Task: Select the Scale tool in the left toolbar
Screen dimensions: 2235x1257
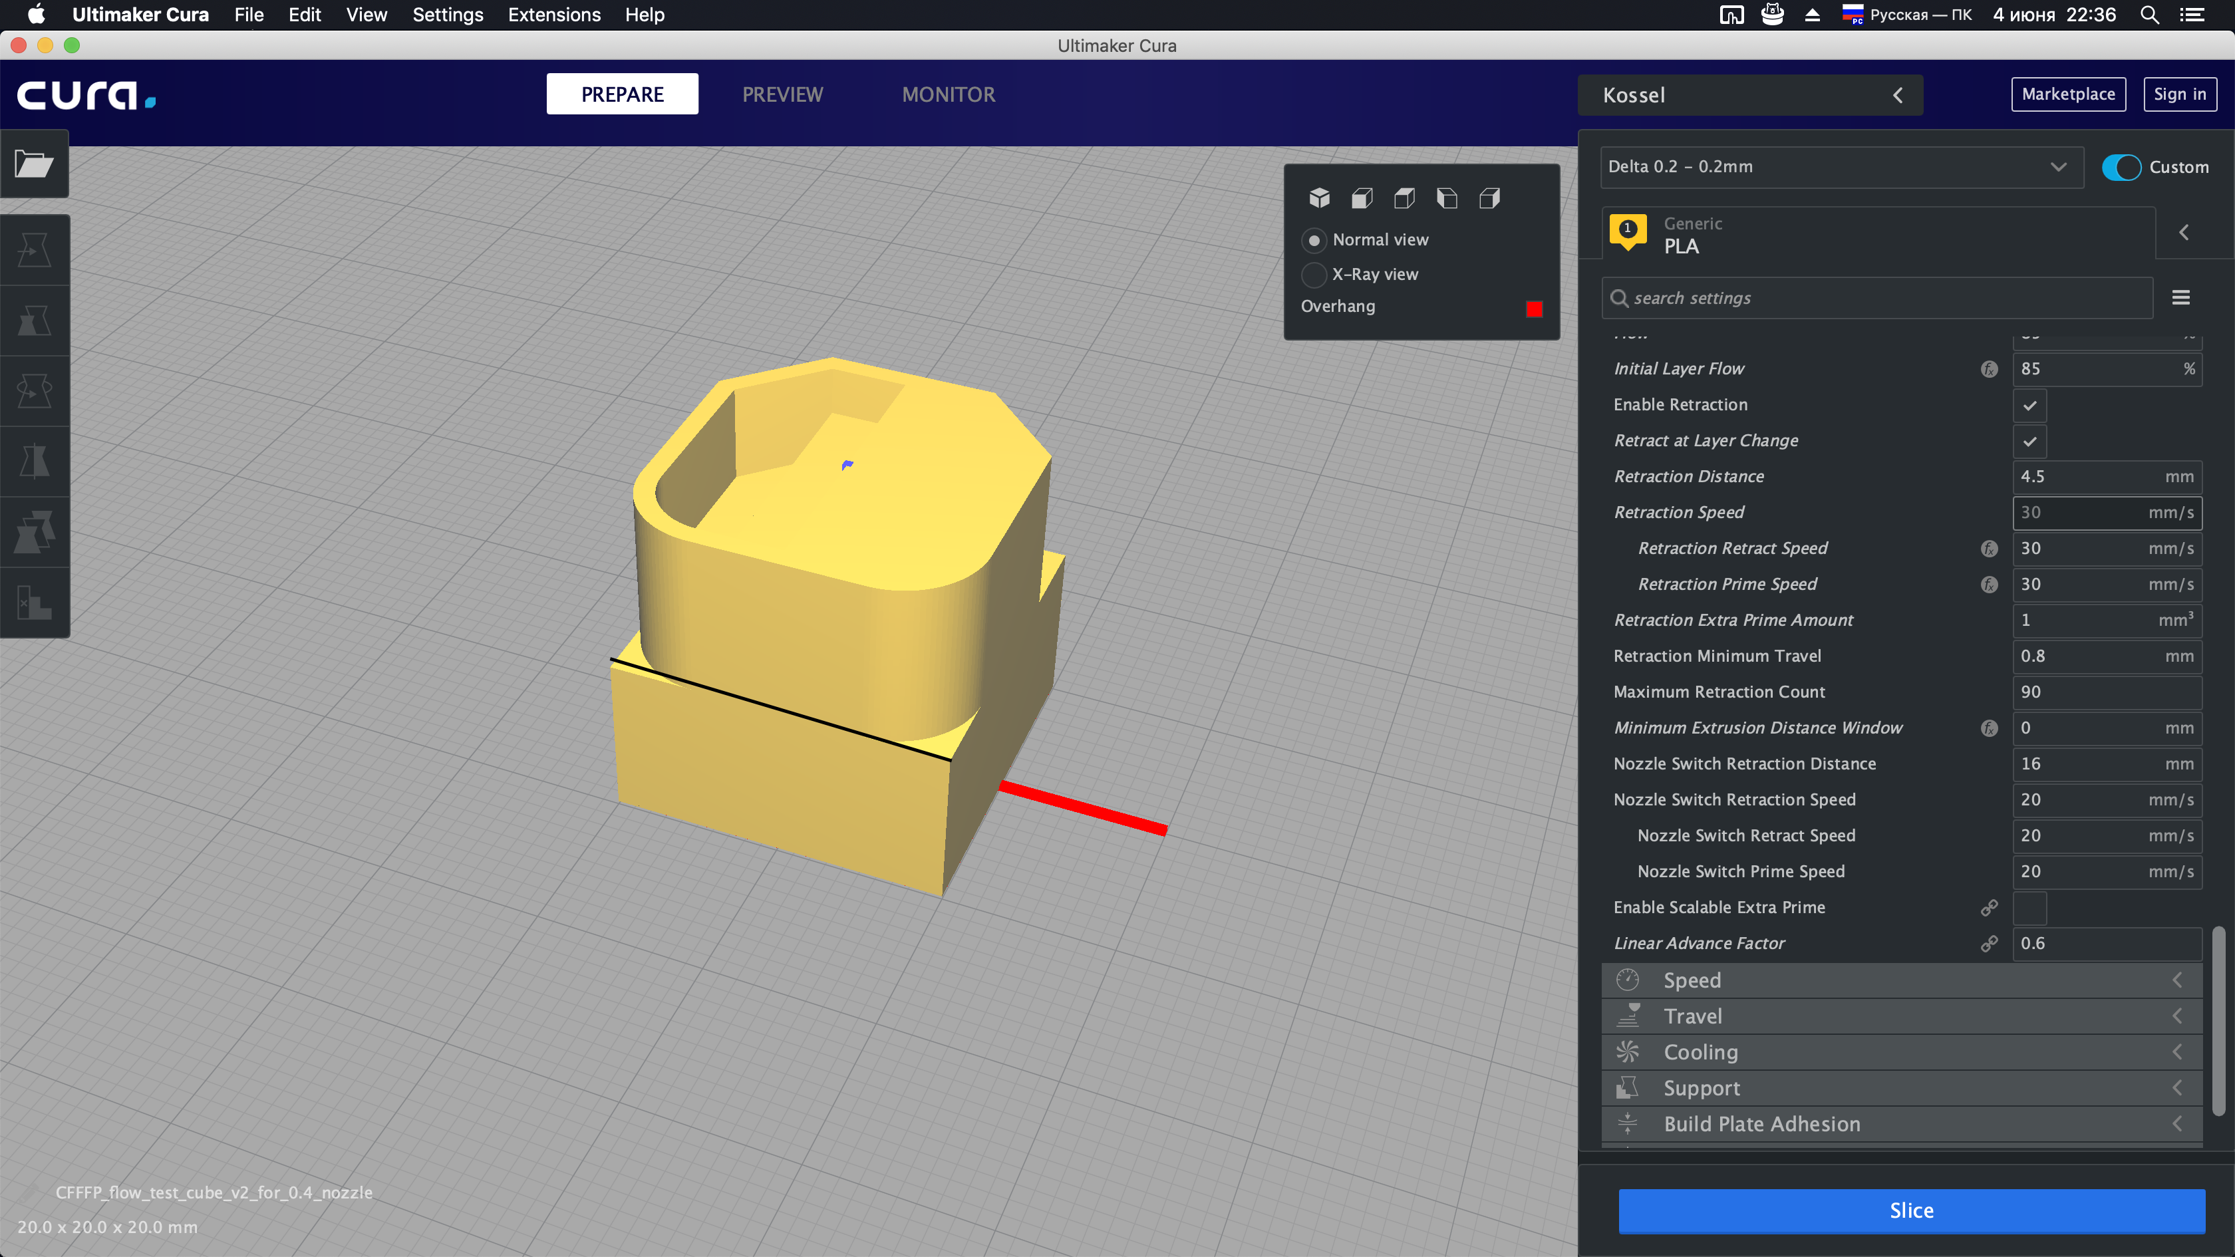Action: (34, 321)
